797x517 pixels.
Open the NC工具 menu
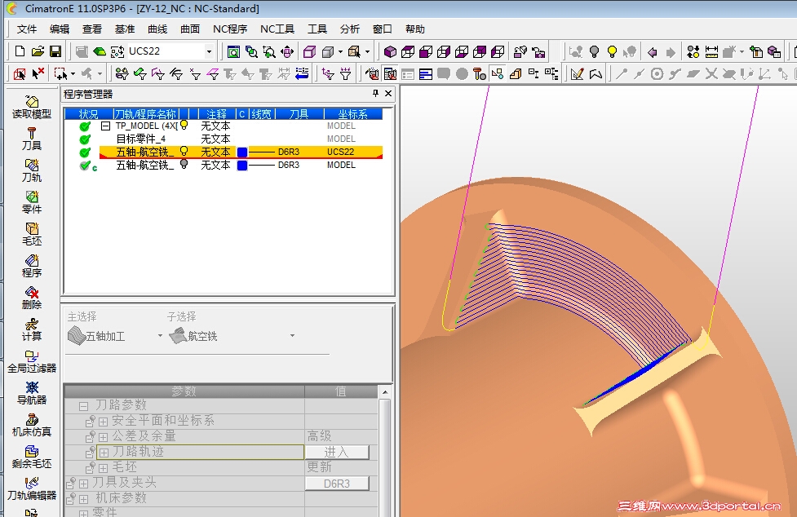(277, 29)
